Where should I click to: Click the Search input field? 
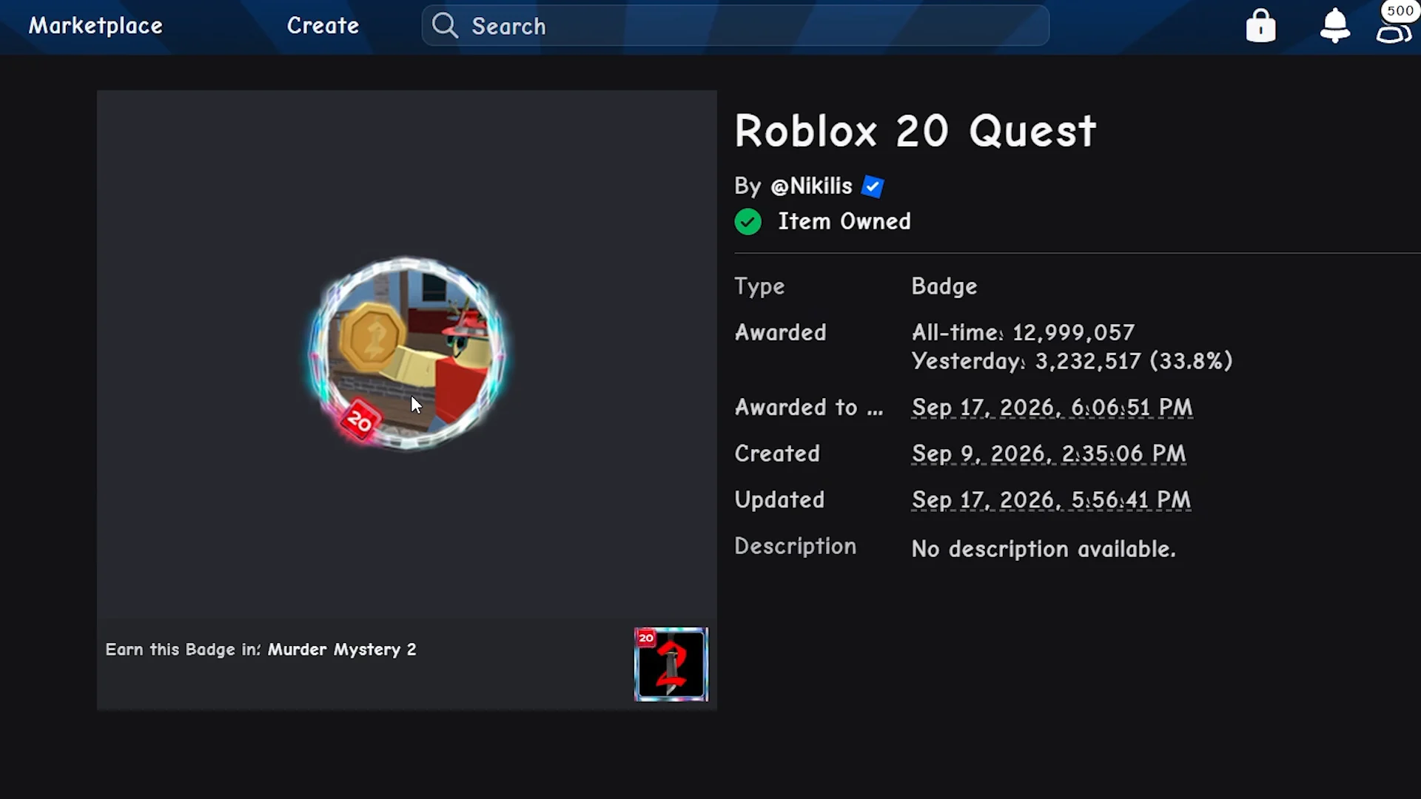pos(735,26)
